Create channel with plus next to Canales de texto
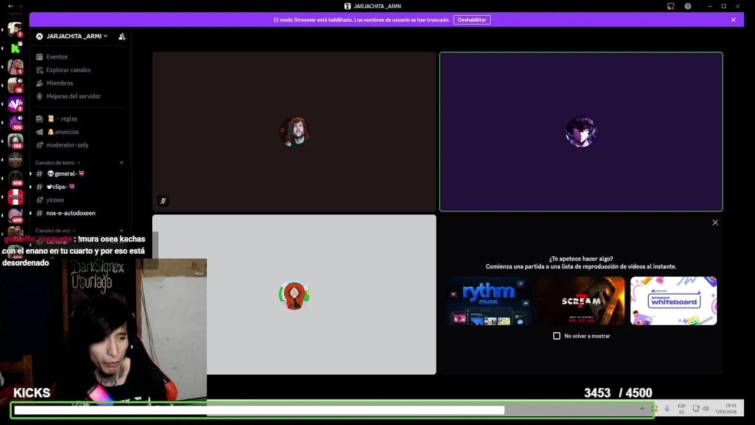 122,162
